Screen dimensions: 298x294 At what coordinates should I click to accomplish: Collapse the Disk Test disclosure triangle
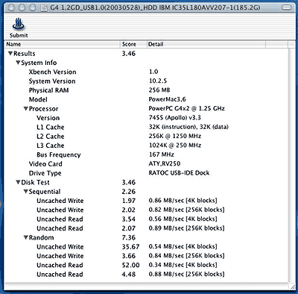18,182
